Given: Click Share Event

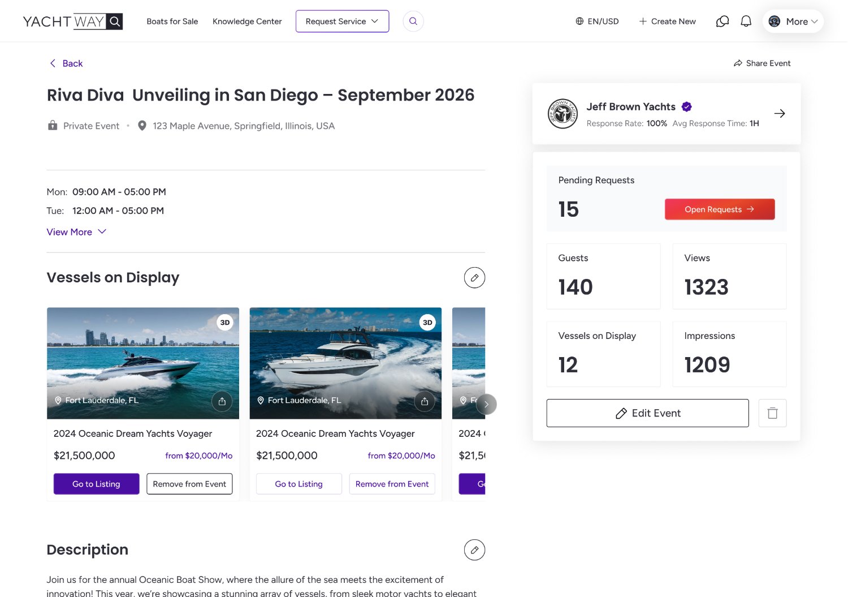Looking at the screenshot, I should (762, 63).
